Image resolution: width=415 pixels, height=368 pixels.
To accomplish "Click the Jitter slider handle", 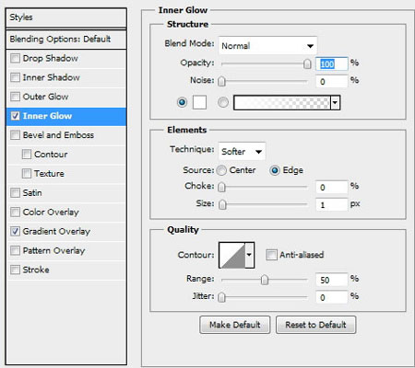I will 221,297.
